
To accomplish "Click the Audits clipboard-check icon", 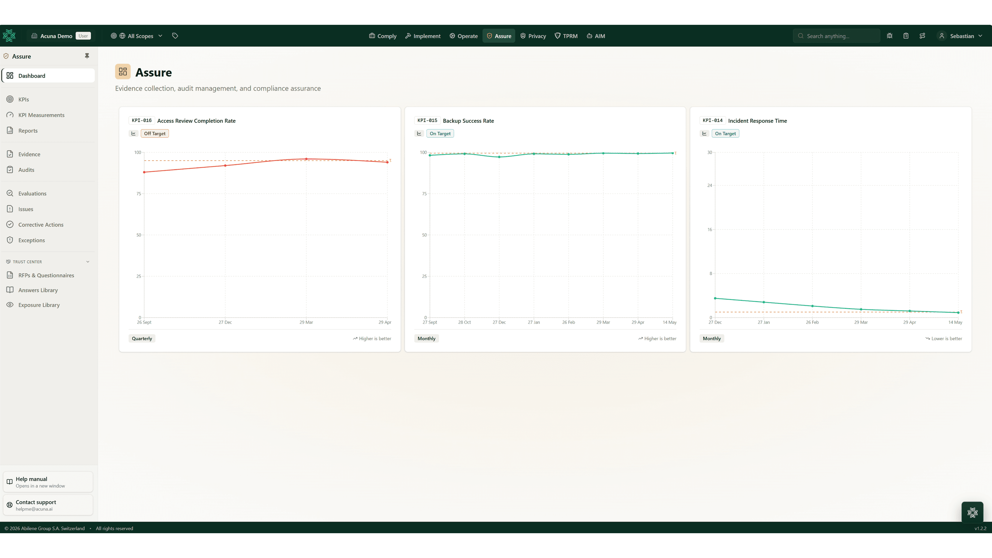I will (10, 170).
